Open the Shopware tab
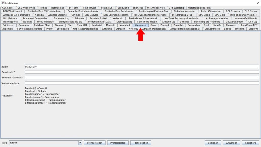The height and width of the screenshot is (147, 261). coord(230,25)
